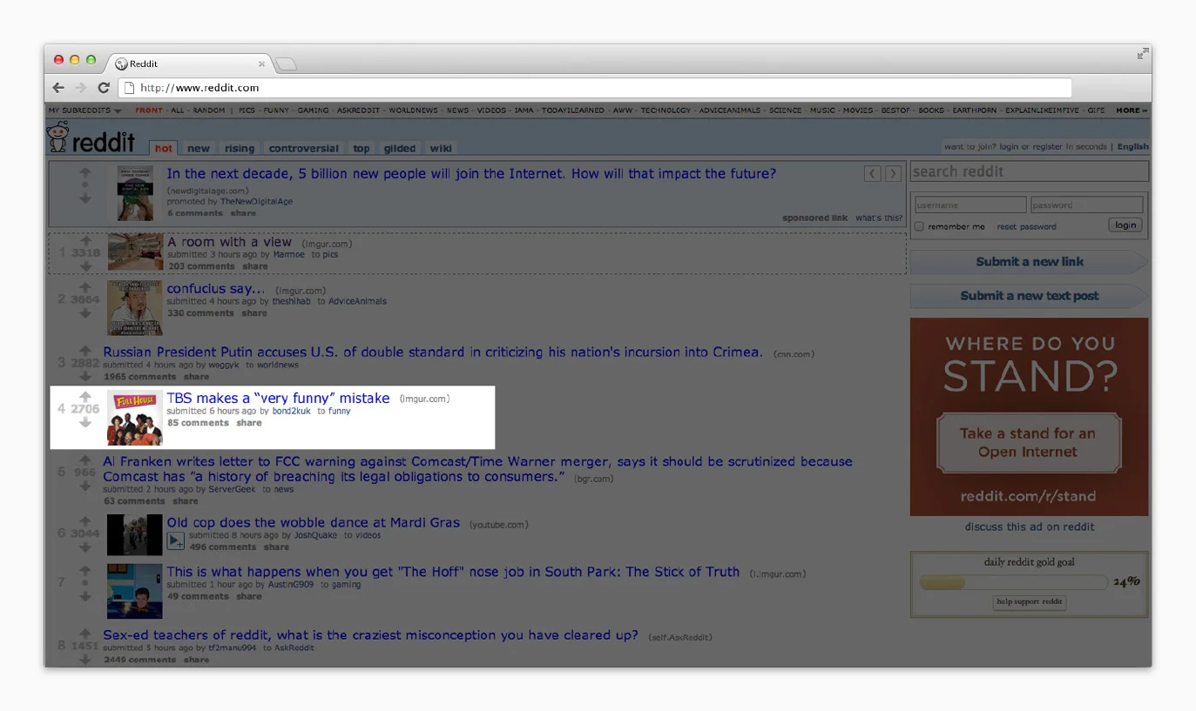Upvote the 'confucius say...' post
The image size is (1196, 711).
pyautogui.click(x=85, y=286)
